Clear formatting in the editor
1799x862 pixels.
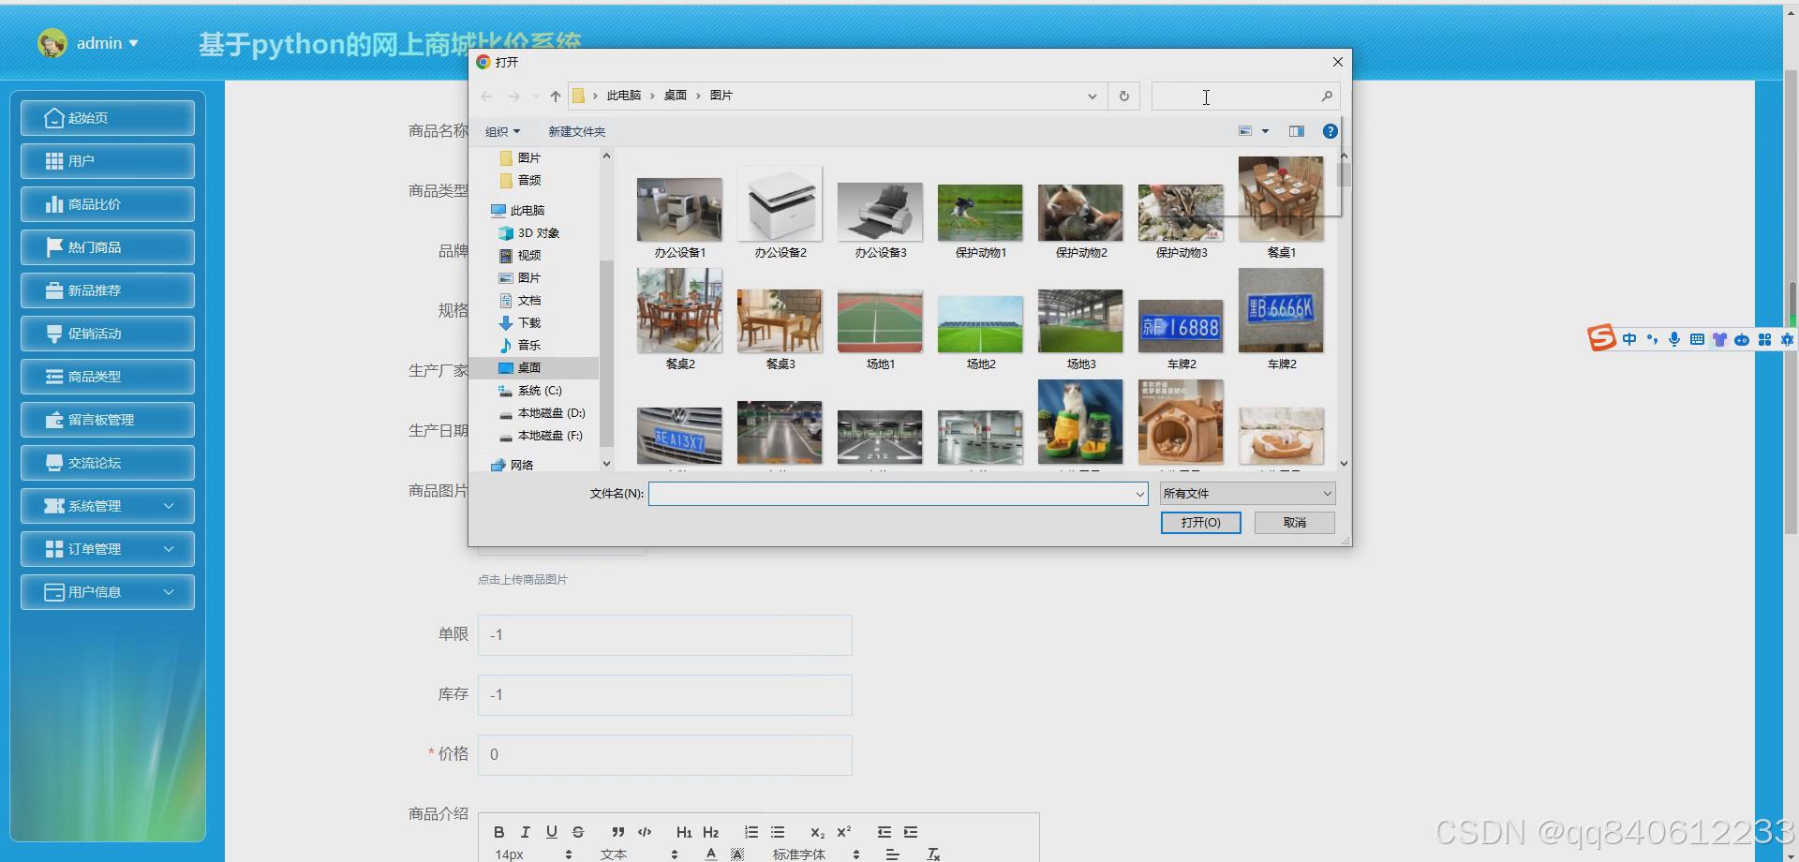coord(932,855)
